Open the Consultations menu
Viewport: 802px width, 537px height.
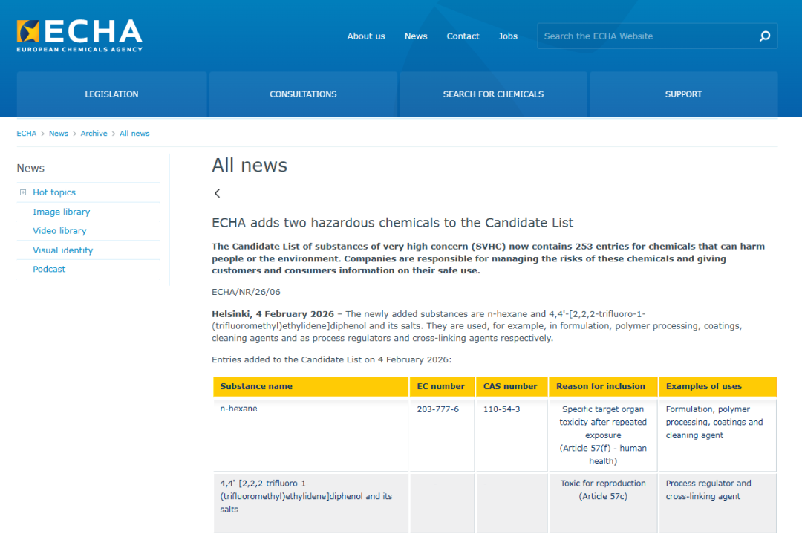pyautogui.click(x=303, y=94)
